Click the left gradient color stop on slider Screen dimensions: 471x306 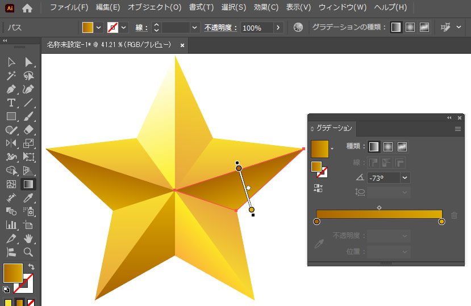click(x=316, y=222)
